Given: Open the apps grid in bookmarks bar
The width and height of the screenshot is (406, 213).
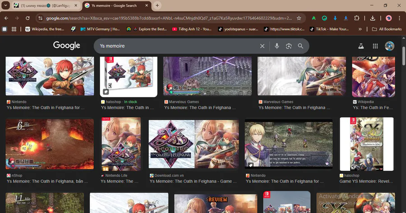Looking at the screenshot, I should (14, 29).
